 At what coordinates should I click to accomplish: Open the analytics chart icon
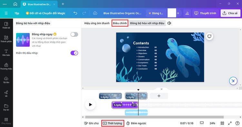pyautogui.click(x=187, y=13)
